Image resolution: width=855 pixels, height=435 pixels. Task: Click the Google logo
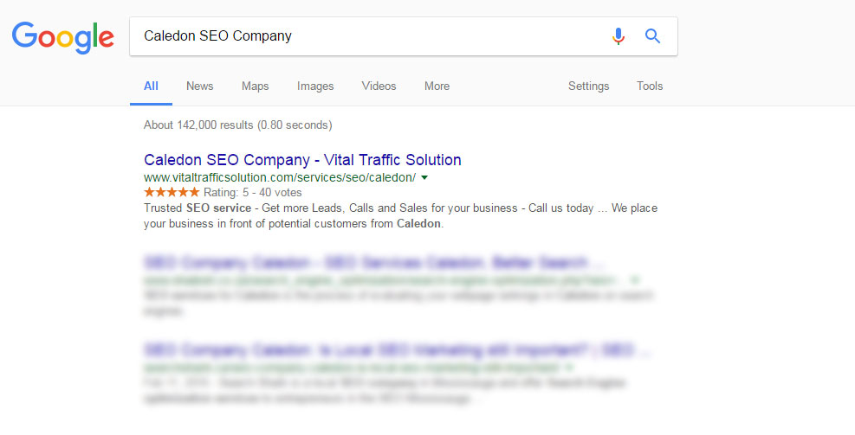[x=62, y=37]
